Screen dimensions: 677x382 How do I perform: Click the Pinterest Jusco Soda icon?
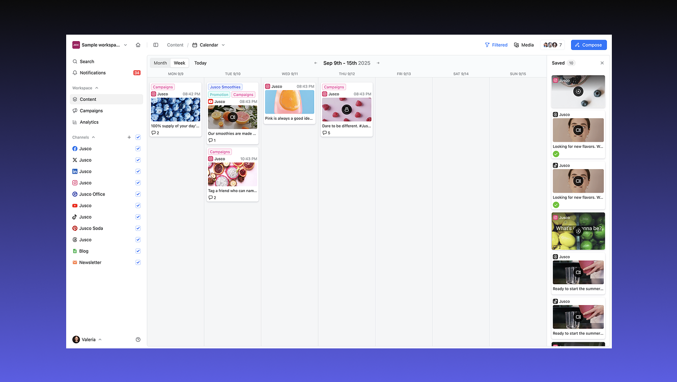(75, 228)
